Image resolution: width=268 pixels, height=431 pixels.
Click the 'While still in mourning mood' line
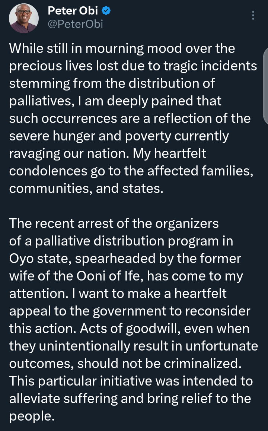click(122, 49)
